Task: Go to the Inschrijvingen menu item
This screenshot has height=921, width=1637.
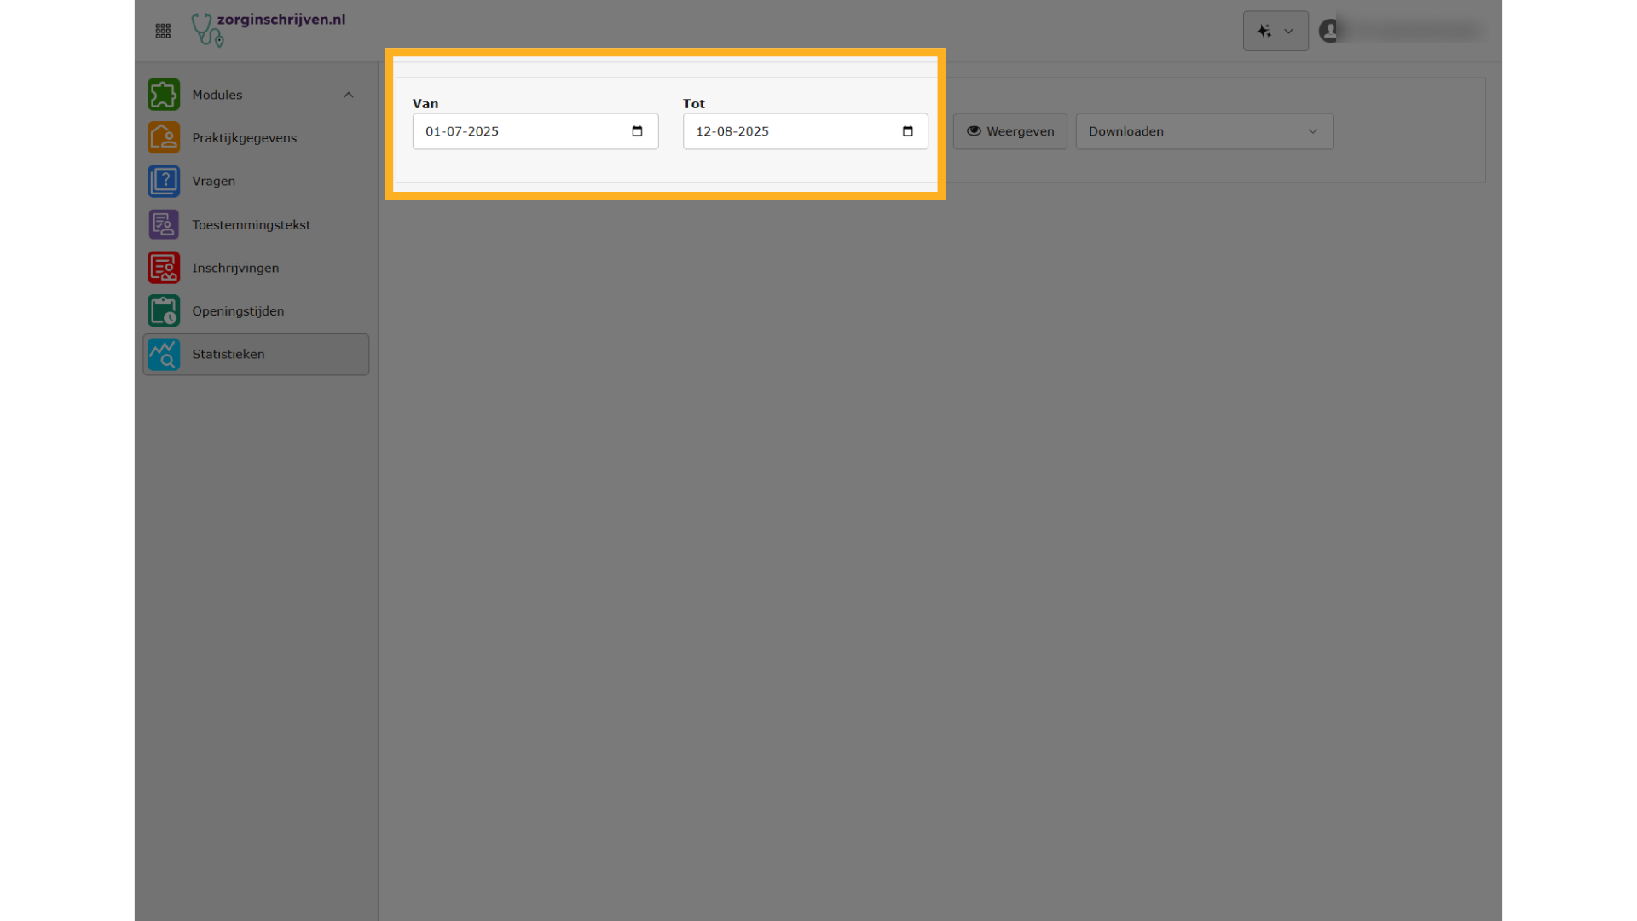Action: [235, 268]
